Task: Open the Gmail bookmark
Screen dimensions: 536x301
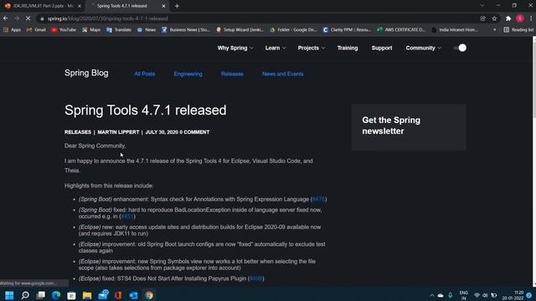Action: (36, 30)
